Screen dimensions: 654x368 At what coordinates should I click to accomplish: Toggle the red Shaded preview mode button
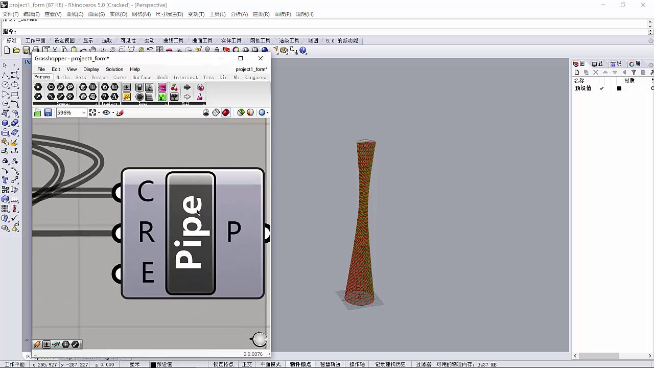[226, 112]
